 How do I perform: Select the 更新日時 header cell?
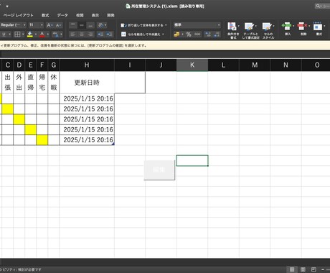click(87, 83)
